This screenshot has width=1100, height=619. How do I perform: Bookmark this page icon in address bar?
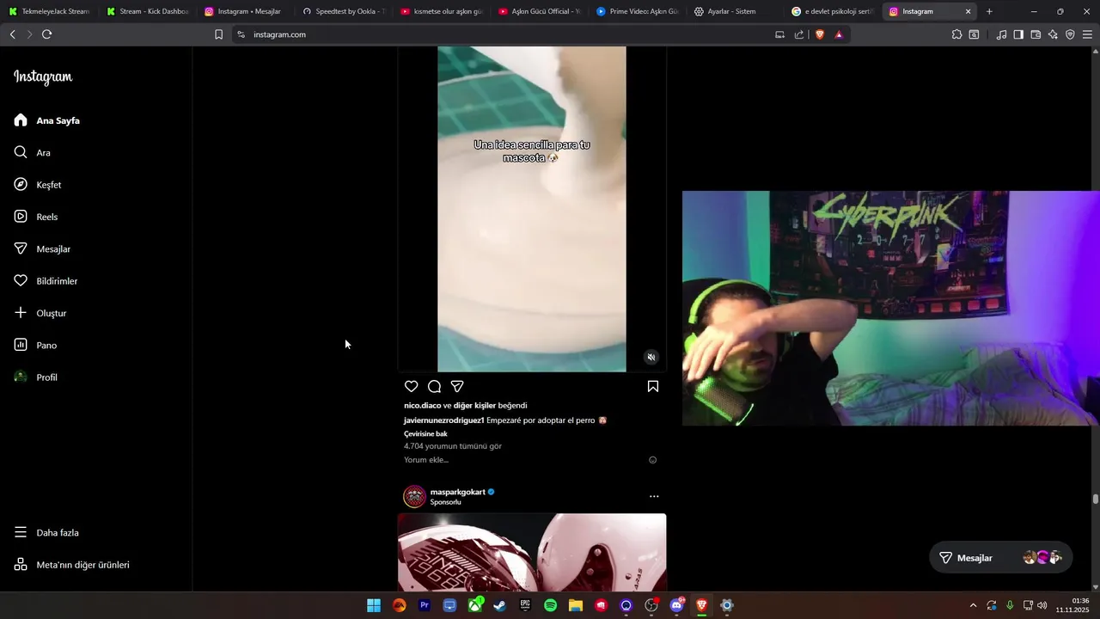(x=218, y=34)
